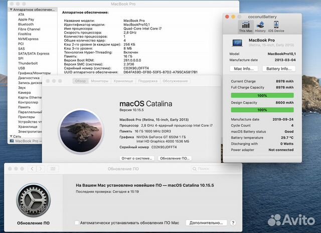Select Apple Pay in hardware sidebar
Viewport: 321px width, 233px height.
[x=26, y=20]
